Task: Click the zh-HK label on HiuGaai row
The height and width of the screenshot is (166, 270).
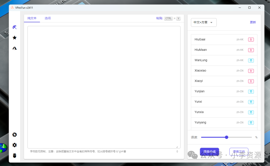Action: click(x=240, y=39)
